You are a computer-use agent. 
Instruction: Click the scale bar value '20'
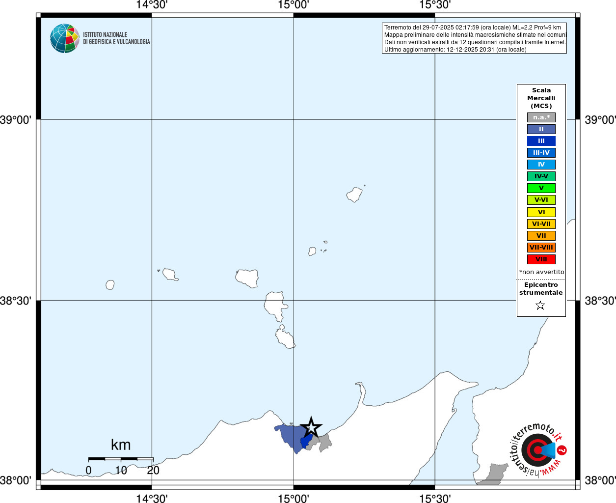pos(153,471)
